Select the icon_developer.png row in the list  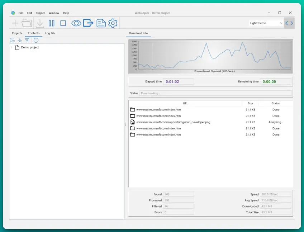click(x=173, y=122)
